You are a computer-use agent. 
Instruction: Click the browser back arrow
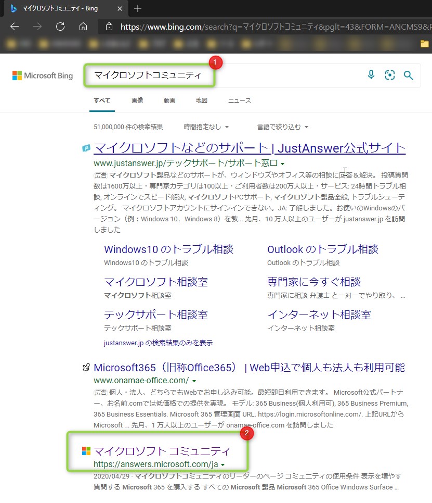coord(15,27)
